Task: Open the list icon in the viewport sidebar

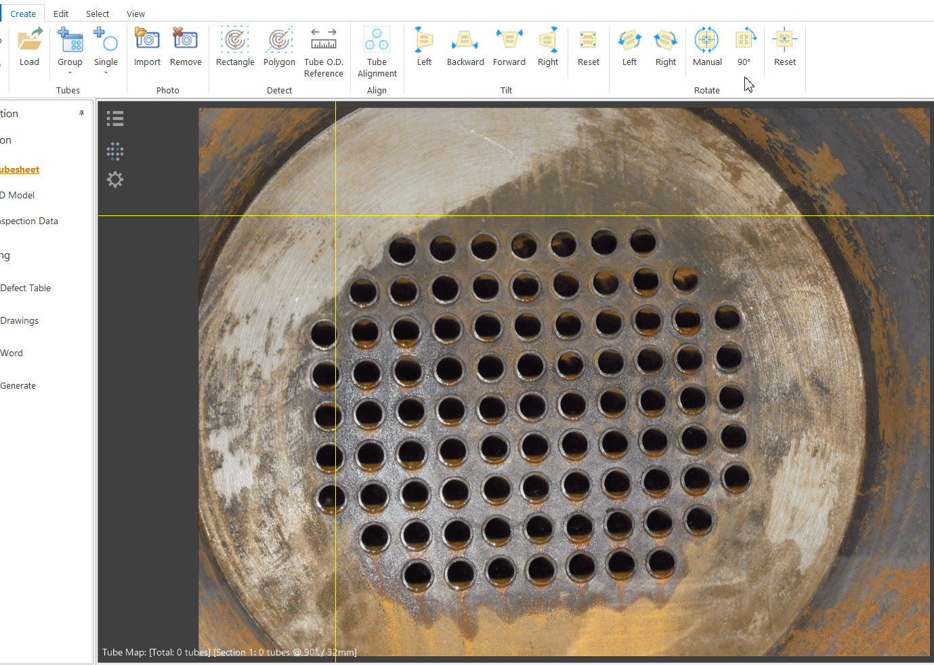Action: point(114,118)
